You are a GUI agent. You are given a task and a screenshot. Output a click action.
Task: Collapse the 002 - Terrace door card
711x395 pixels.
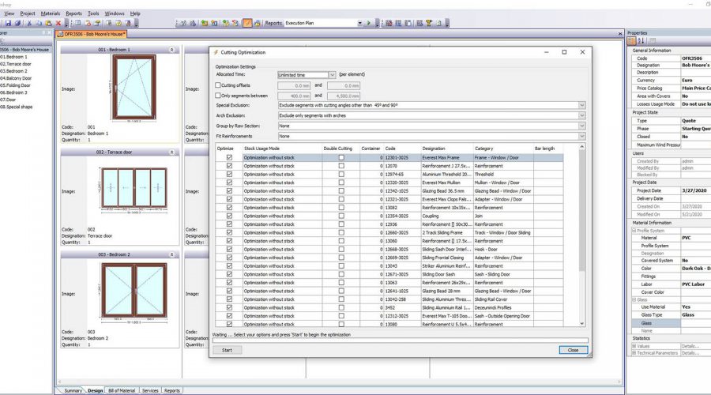pos(172,152)
